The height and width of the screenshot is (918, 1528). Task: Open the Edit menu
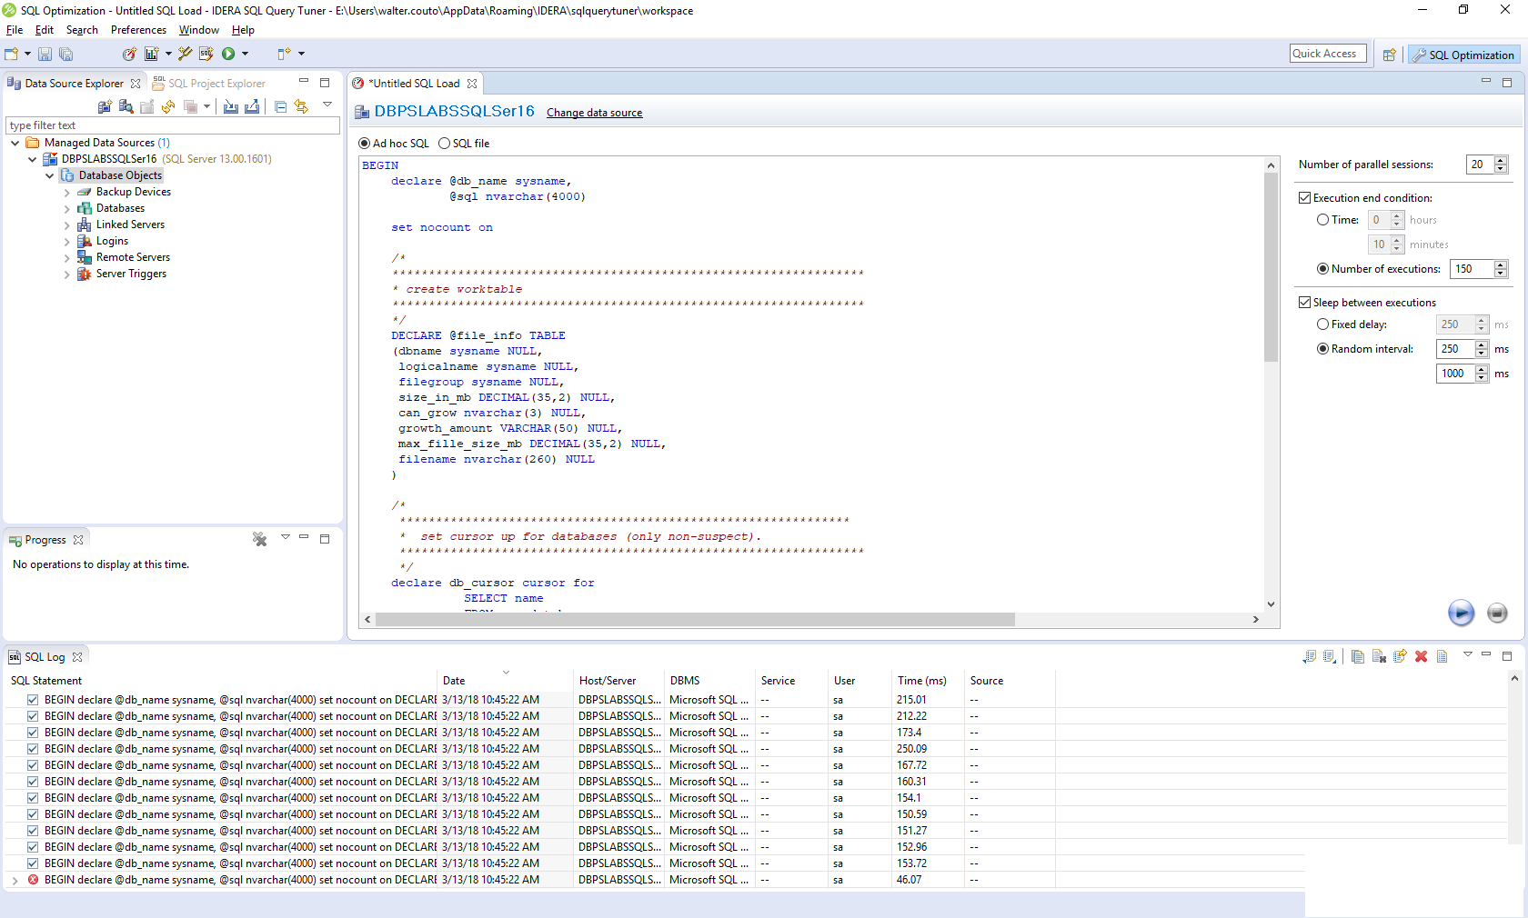[45, 30]
